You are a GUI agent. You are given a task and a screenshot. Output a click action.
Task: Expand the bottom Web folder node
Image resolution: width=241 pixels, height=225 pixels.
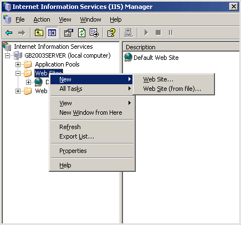[x=18, y=91]
